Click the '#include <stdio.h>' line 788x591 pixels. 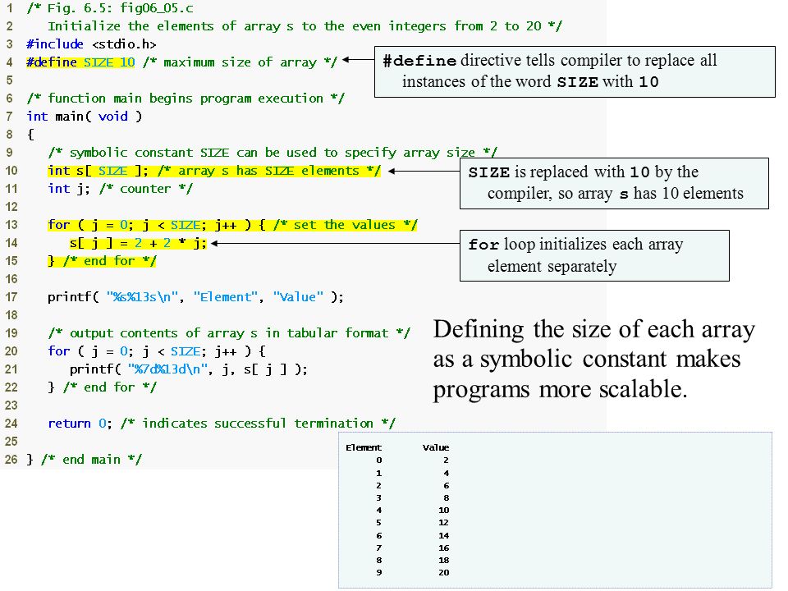click(91, 44)
